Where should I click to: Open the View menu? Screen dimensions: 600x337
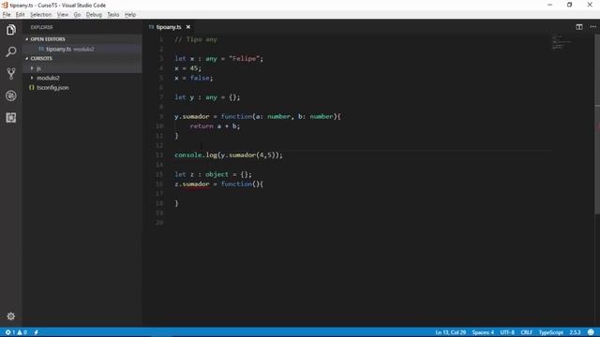63,15
